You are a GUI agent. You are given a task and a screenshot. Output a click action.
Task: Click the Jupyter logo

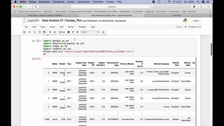[31, 21]
